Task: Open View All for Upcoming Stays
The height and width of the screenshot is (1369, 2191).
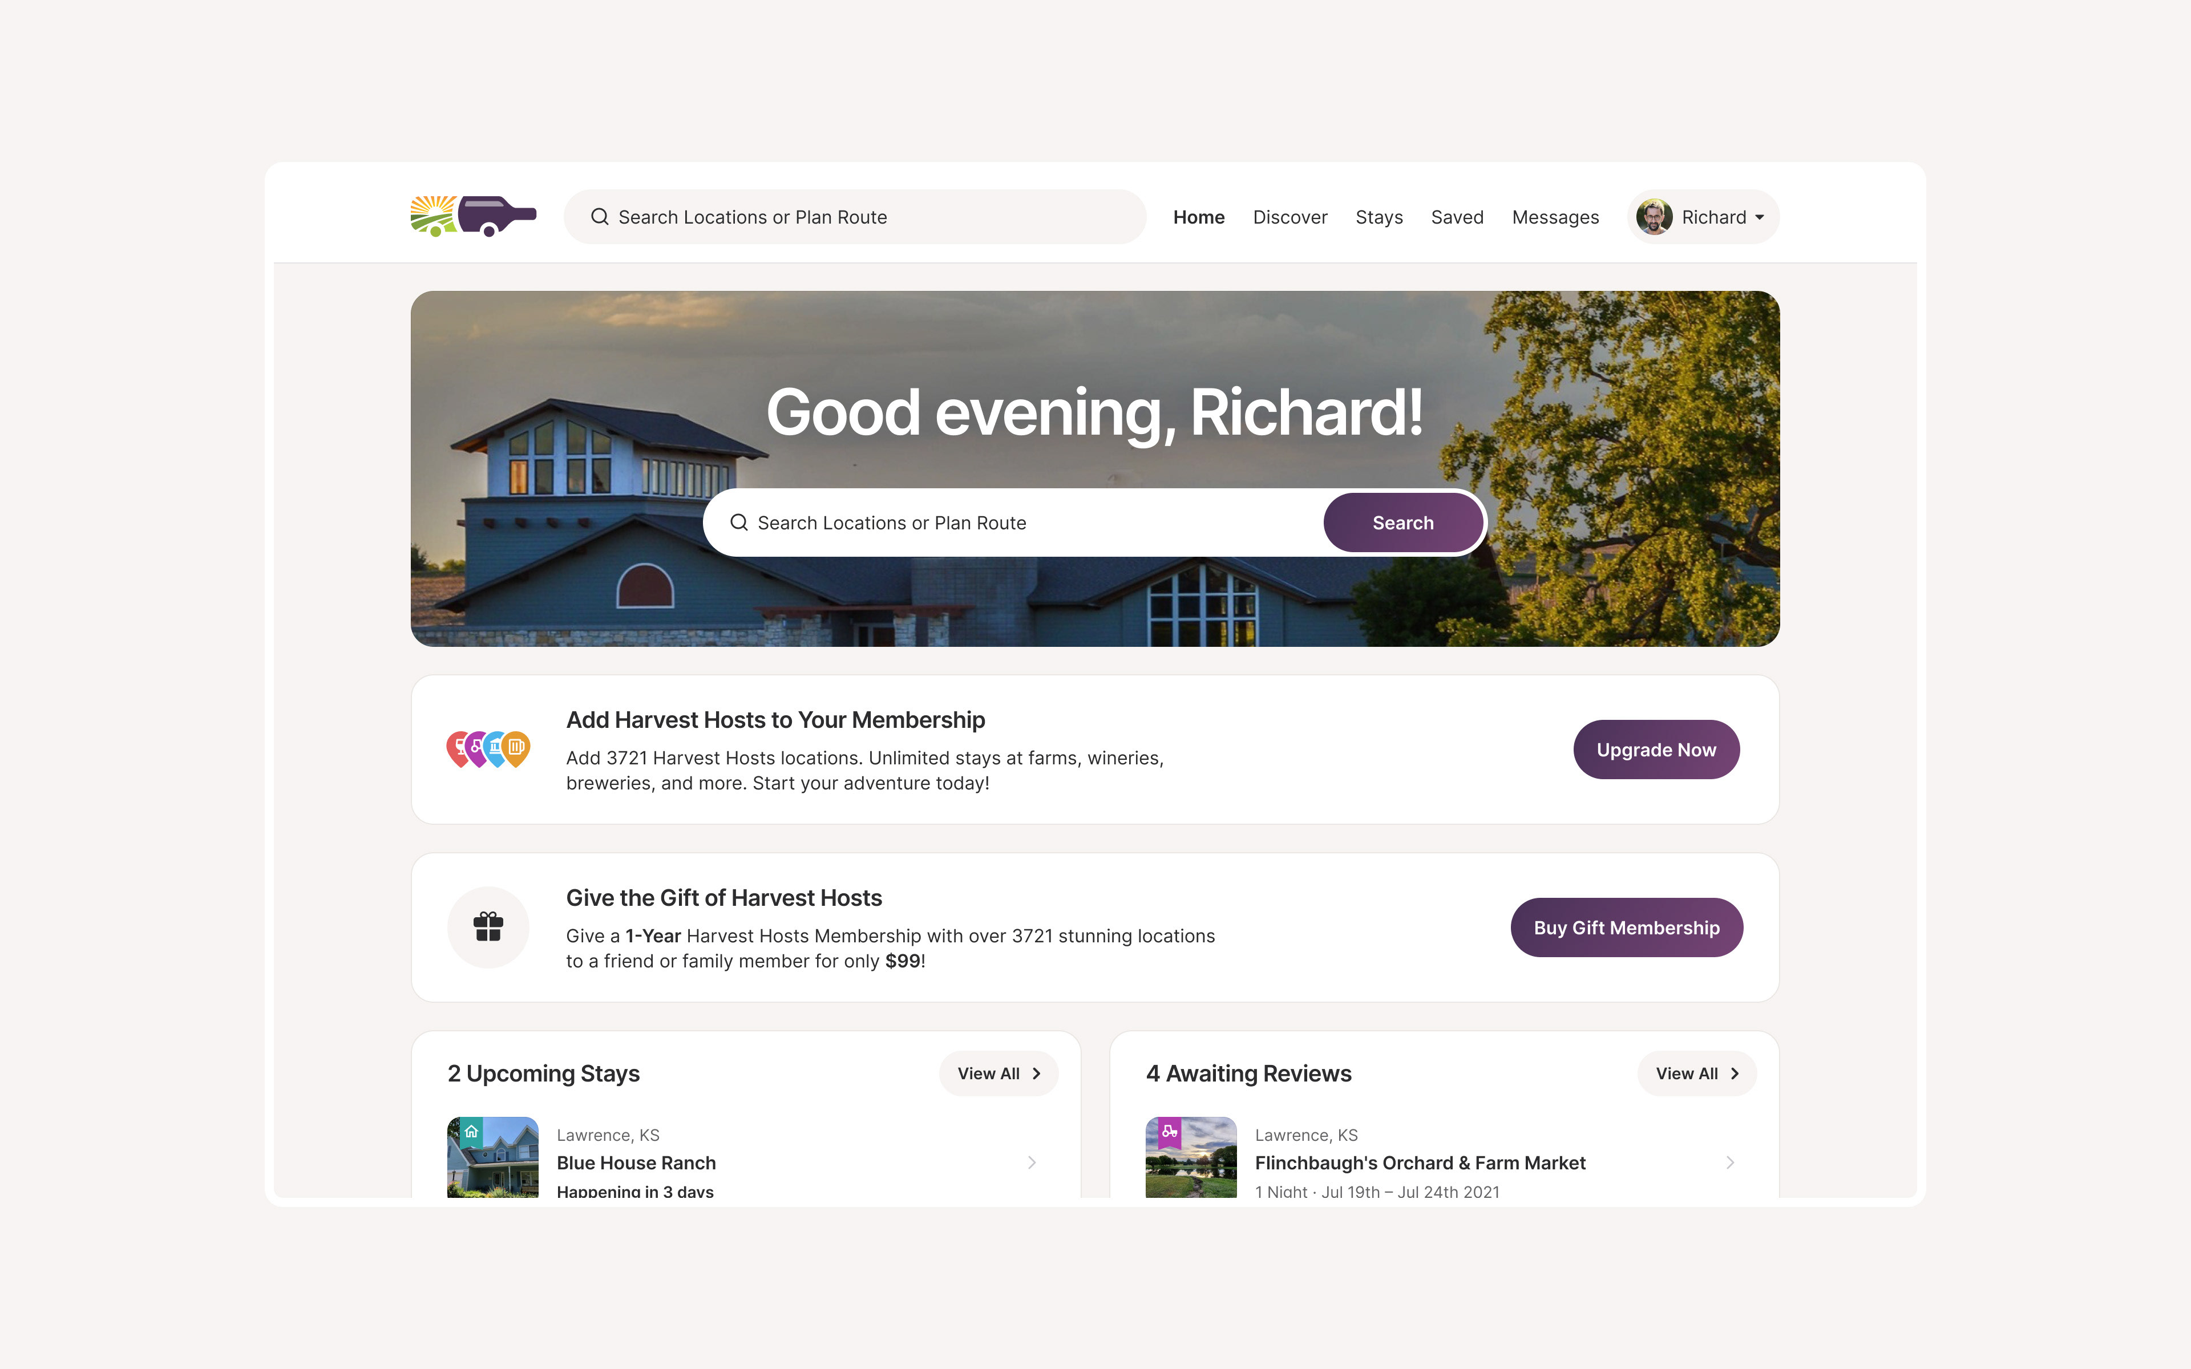Action: click(999, 1073)
